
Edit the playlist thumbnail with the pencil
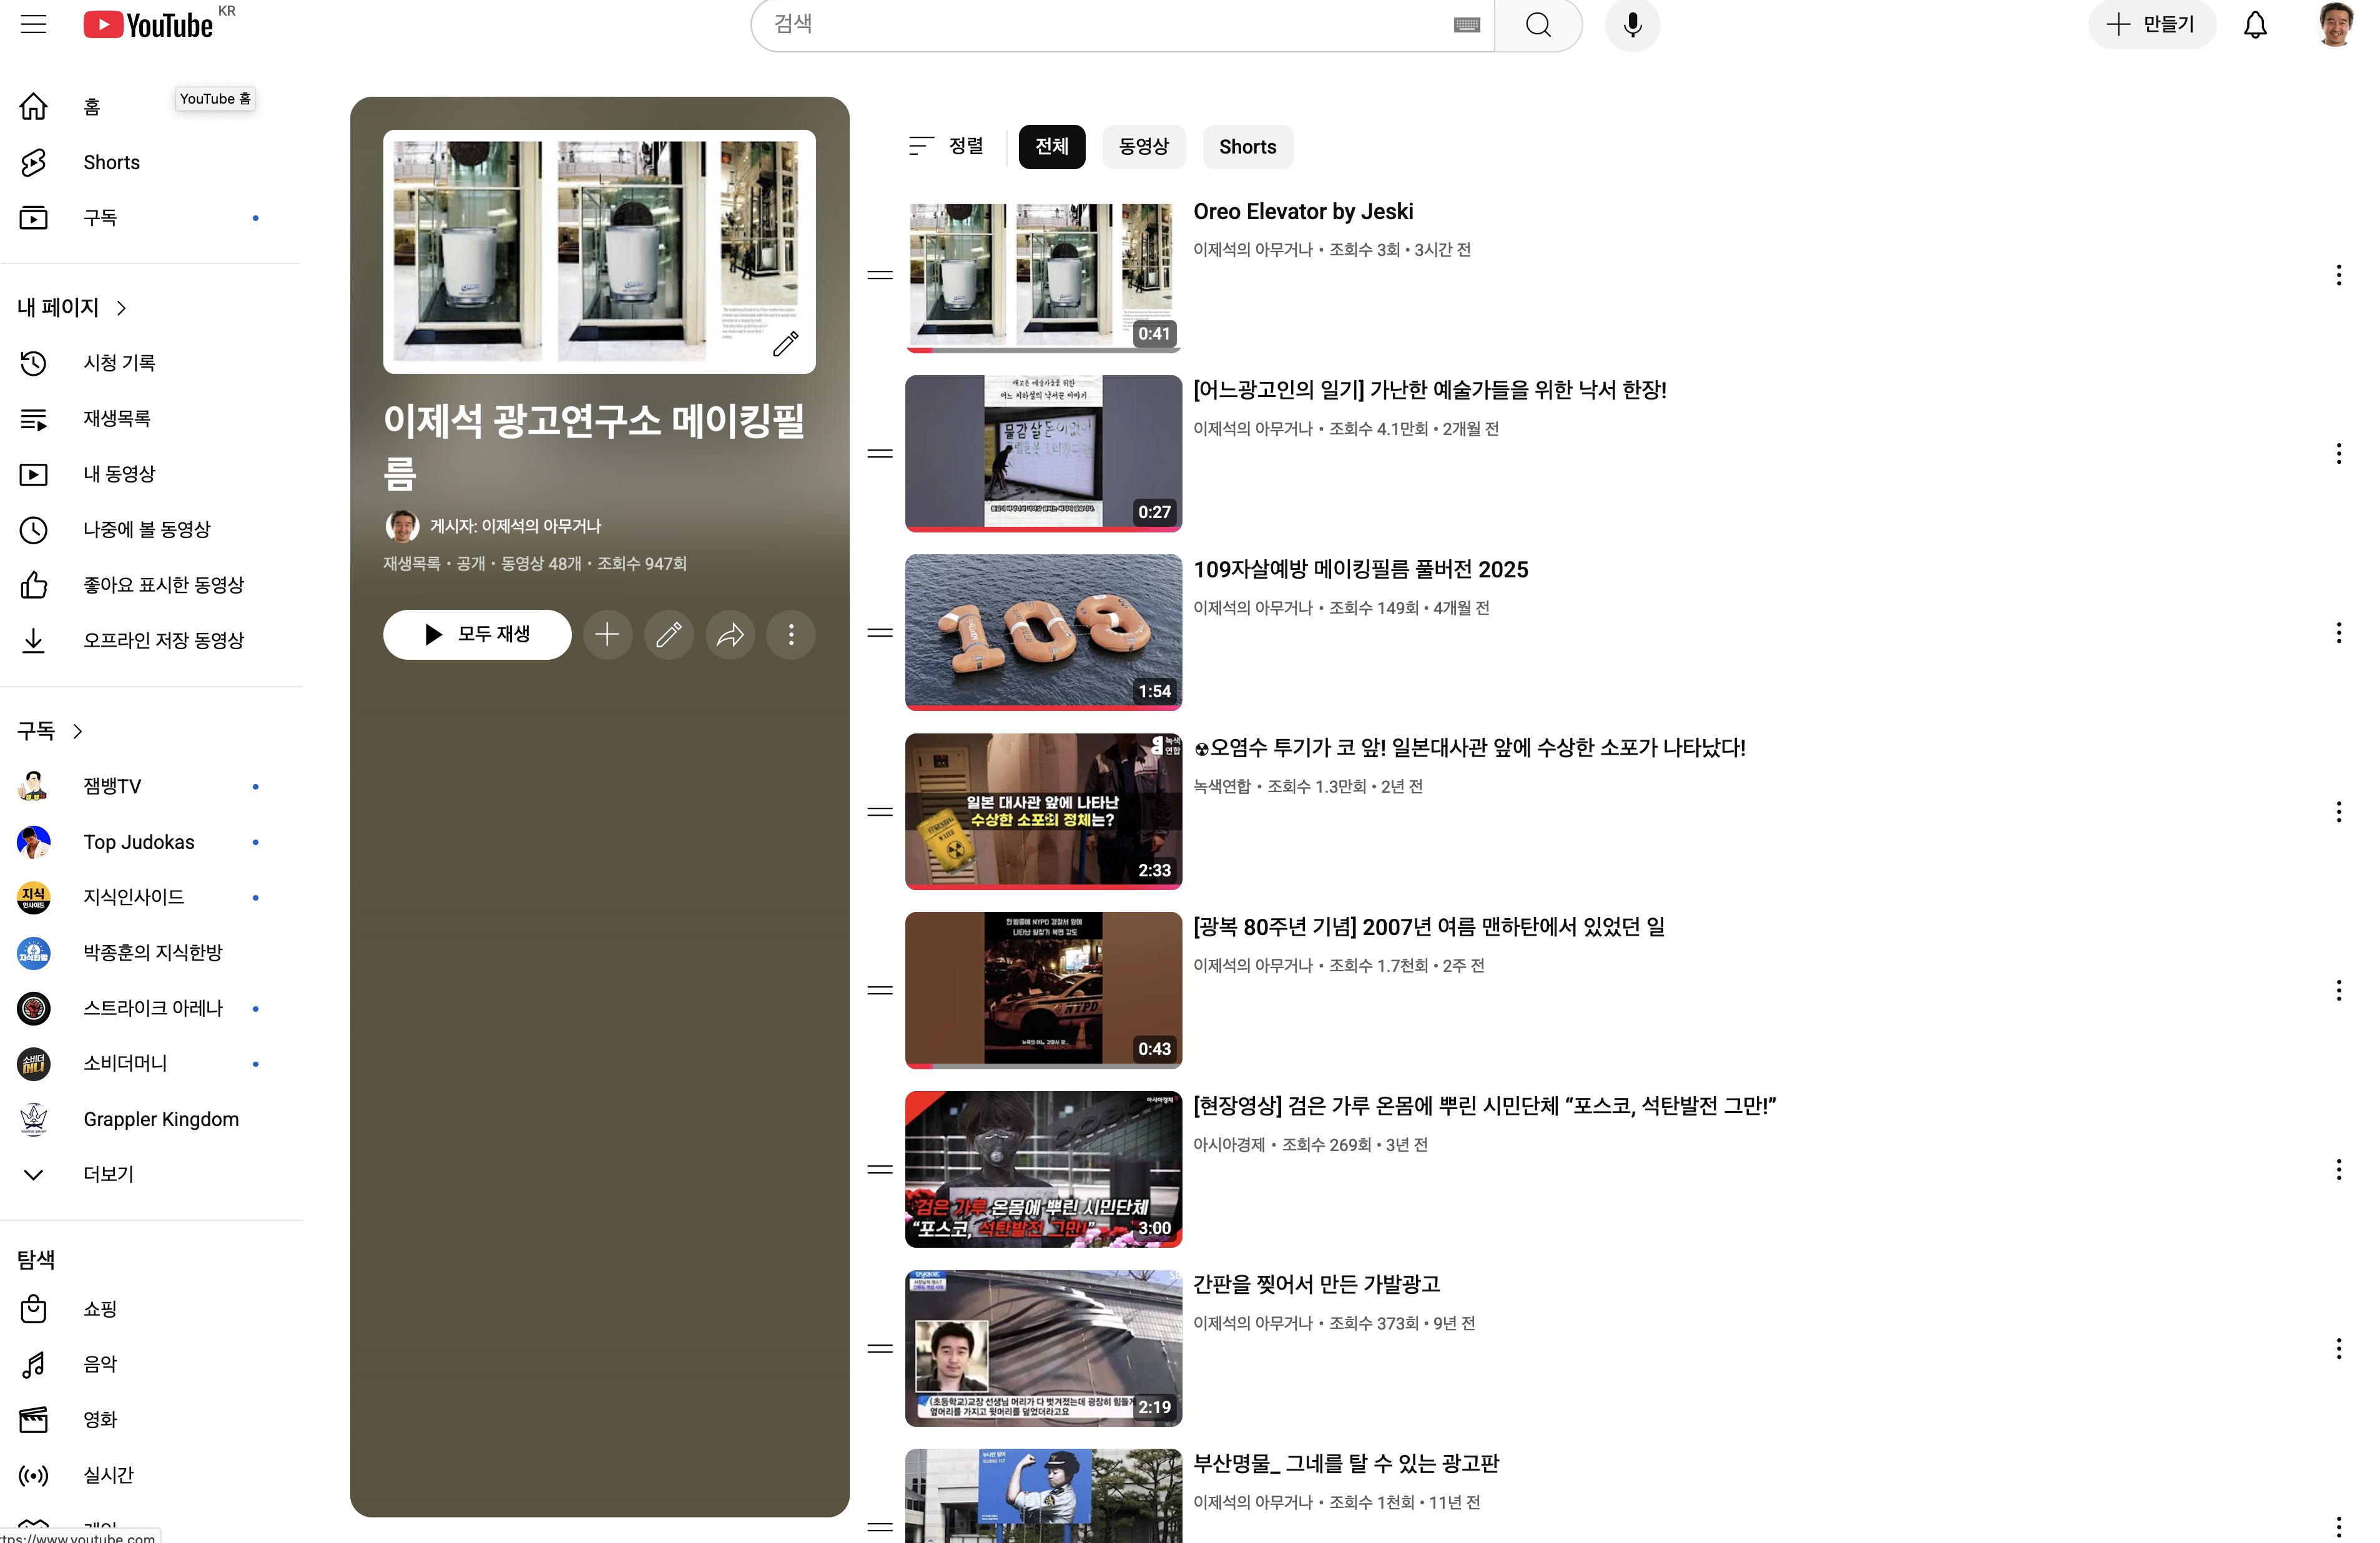point(786,344)
